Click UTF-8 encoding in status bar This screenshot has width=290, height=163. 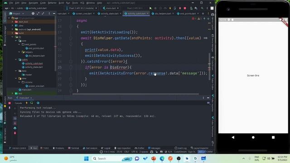point(135,152)
